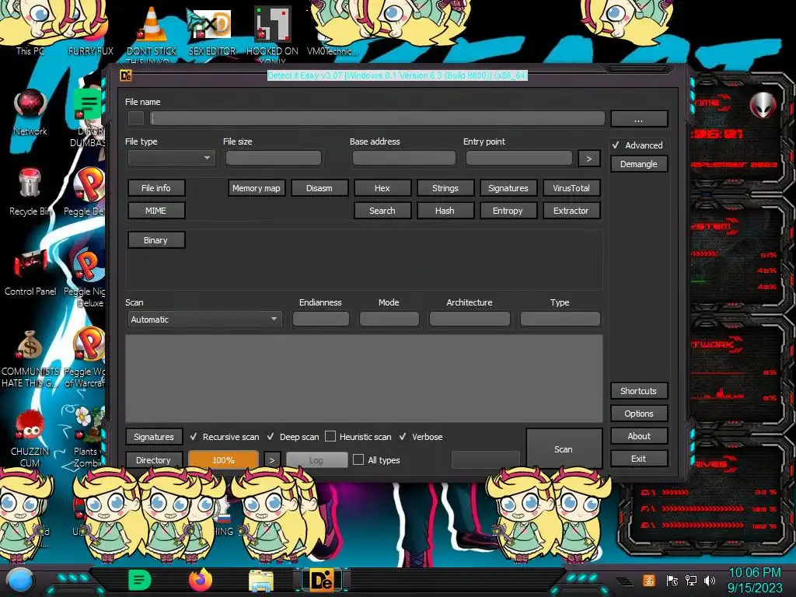The height and width of the screenshot is (597, 796).
Task: Browse for file with the ... button
Action: (x=639, y=119)
